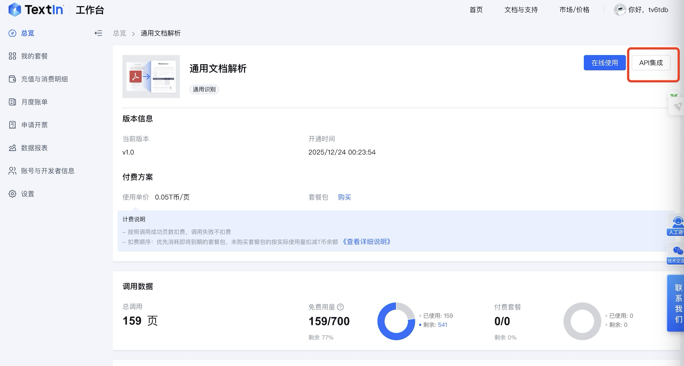Screen dimensions: 684x366
Task: Click the 购买 package link
Action: [x=345, y=197]
